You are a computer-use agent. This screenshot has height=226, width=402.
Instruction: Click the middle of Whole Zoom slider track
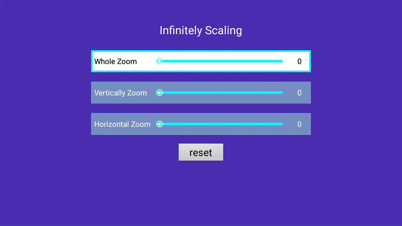tap(221, 61)
